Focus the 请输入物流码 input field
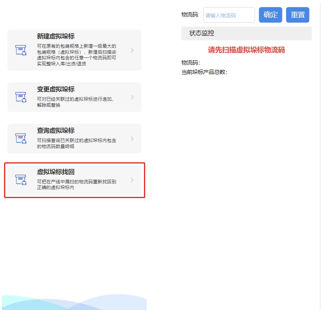Screen dimensions: 321x310 pyautogui.click(x=229, y=15)
